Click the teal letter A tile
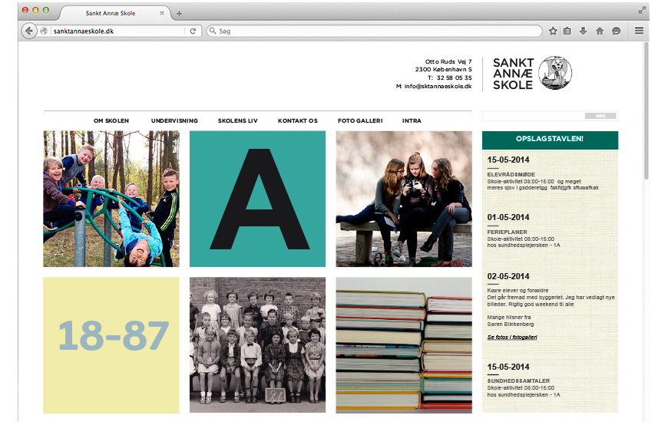The image size is (668, 425). [x=257, y=199]
